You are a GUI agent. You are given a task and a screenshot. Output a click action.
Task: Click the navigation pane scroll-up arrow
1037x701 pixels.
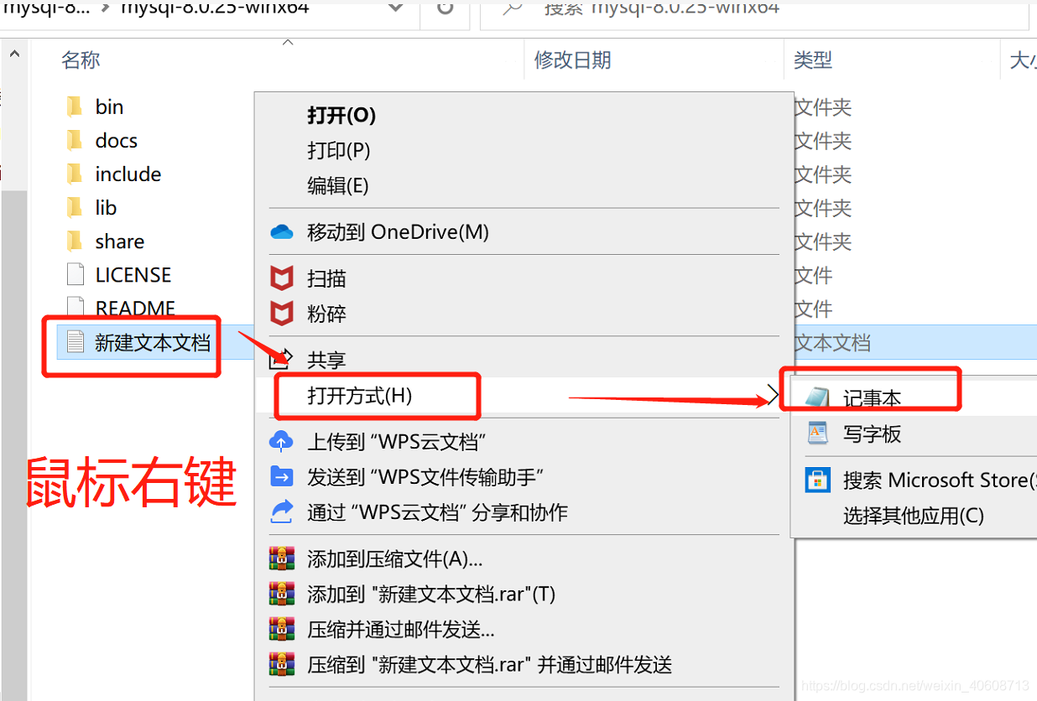pyautogui.click(x=13, y=54)
